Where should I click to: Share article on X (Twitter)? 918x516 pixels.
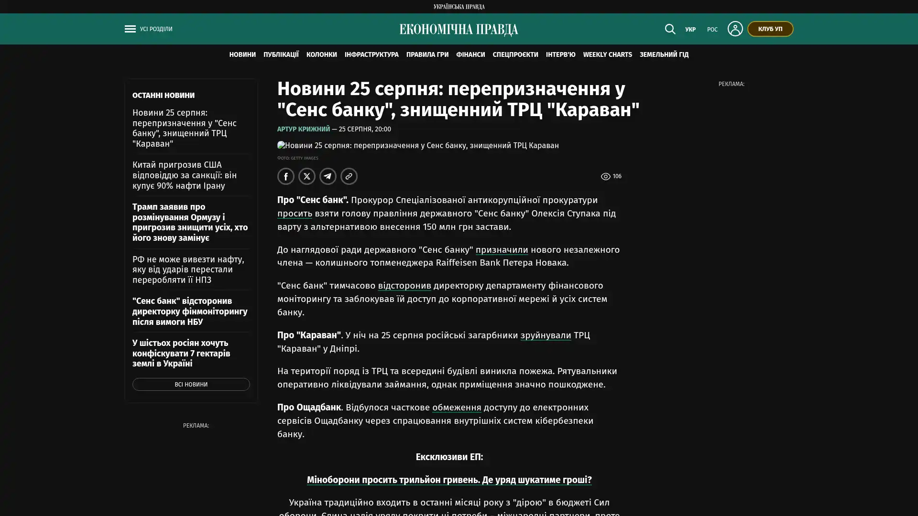point(307,176)
